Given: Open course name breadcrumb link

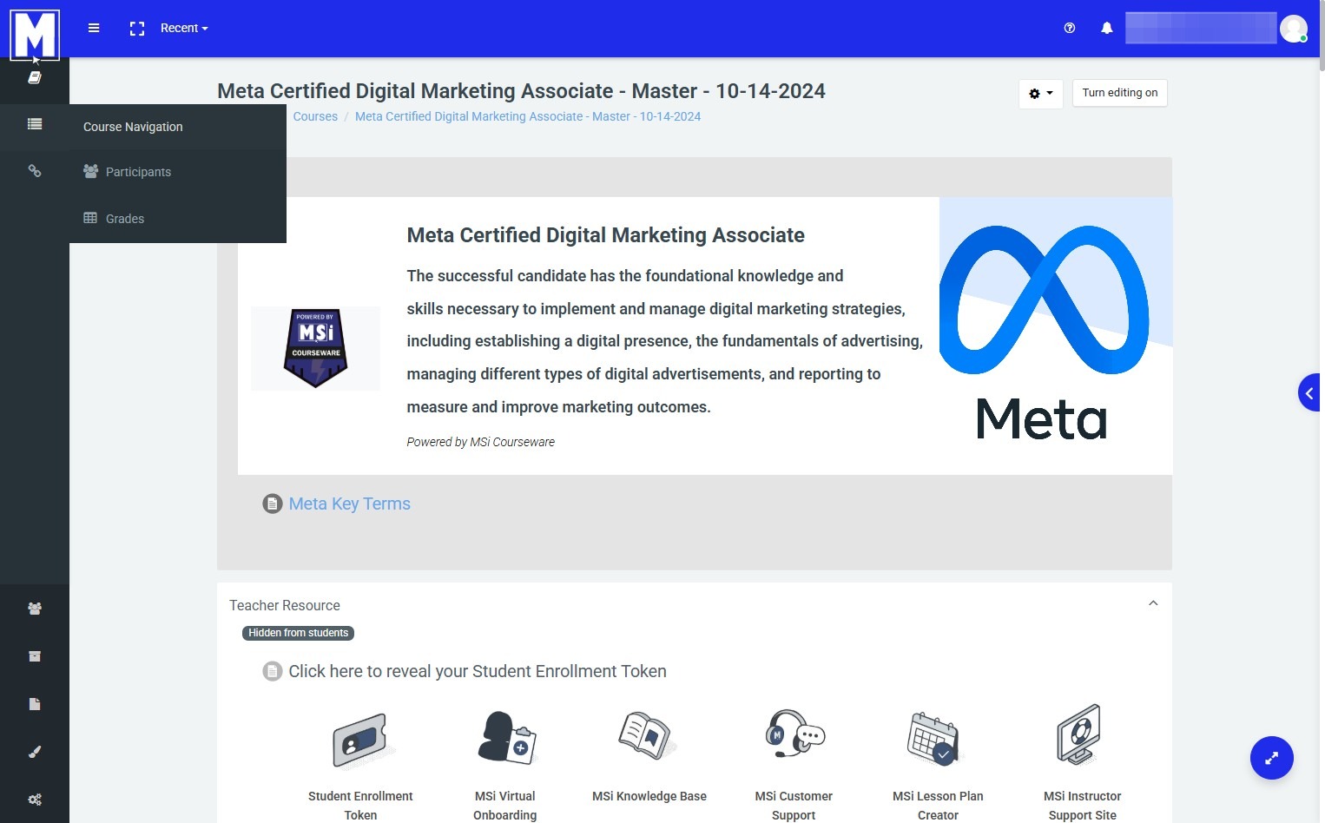Looking at the screenshot, I should click(x=528, y=116).
